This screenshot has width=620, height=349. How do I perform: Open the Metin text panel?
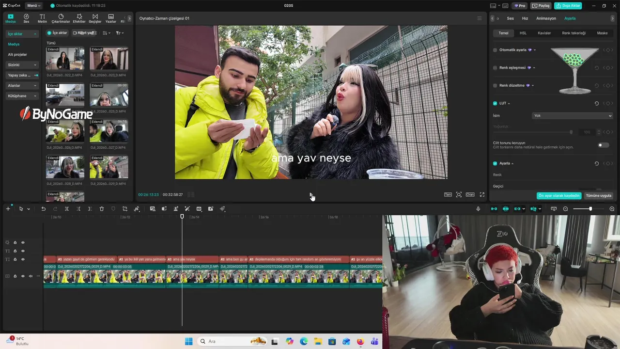click(x=42, y=18)
